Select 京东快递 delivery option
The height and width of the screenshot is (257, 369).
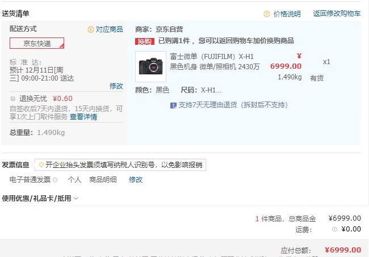pos(37,43)
